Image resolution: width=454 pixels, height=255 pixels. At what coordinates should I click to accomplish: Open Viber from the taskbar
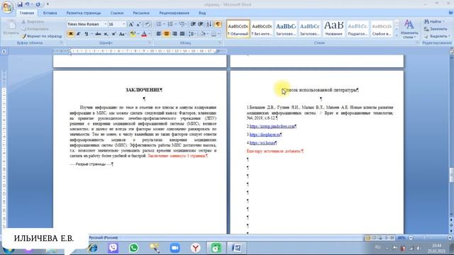pyautogui.click(x=113, y=248)
